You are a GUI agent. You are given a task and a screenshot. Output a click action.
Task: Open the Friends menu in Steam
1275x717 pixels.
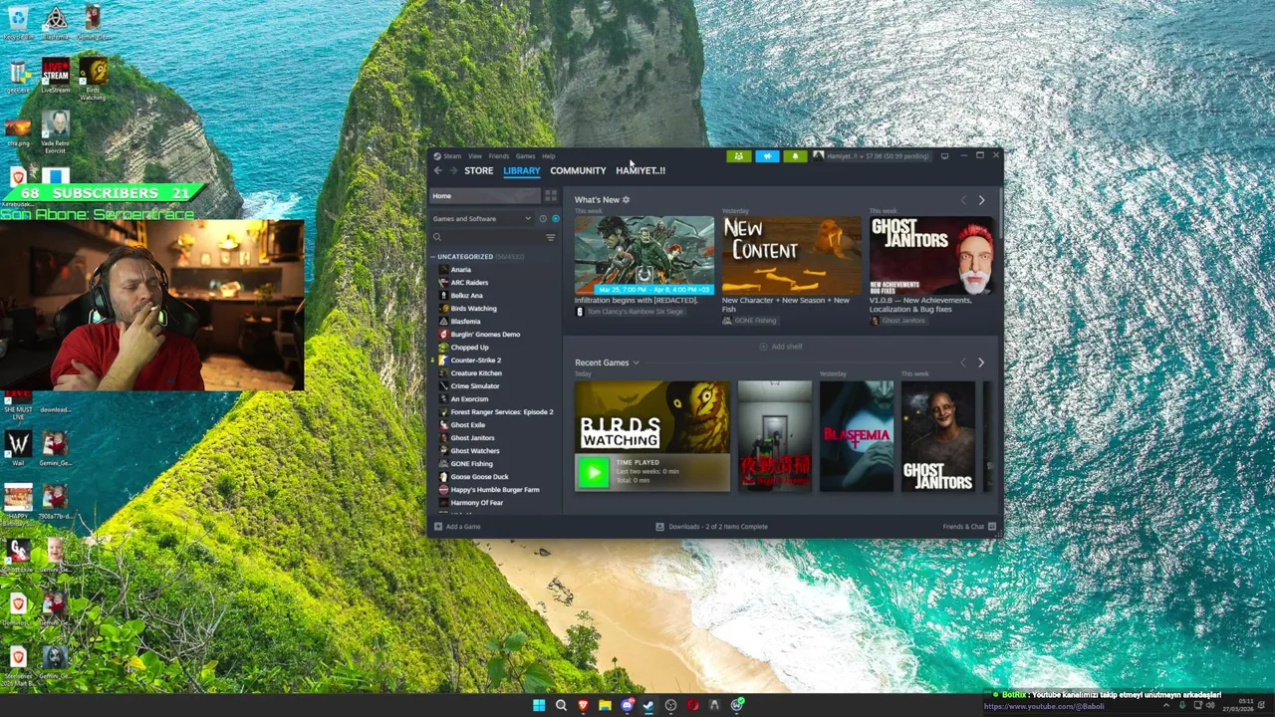[498, 156]
